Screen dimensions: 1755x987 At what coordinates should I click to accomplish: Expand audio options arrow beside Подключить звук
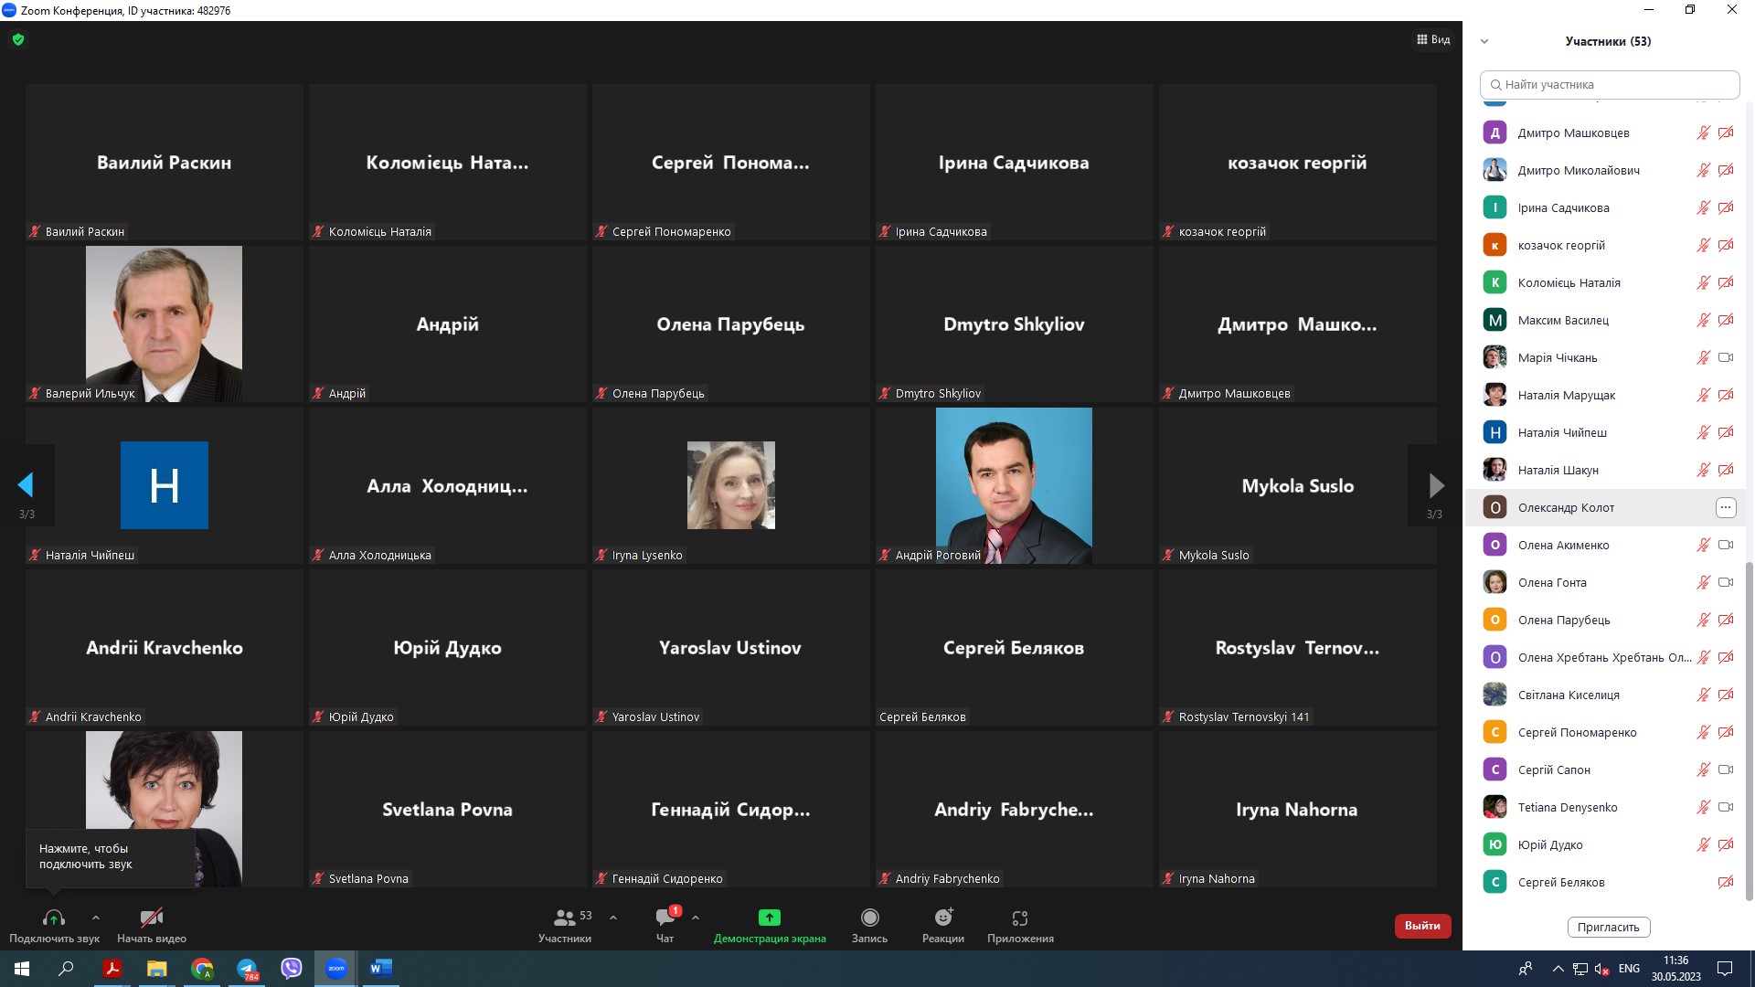tap(96, 918)
